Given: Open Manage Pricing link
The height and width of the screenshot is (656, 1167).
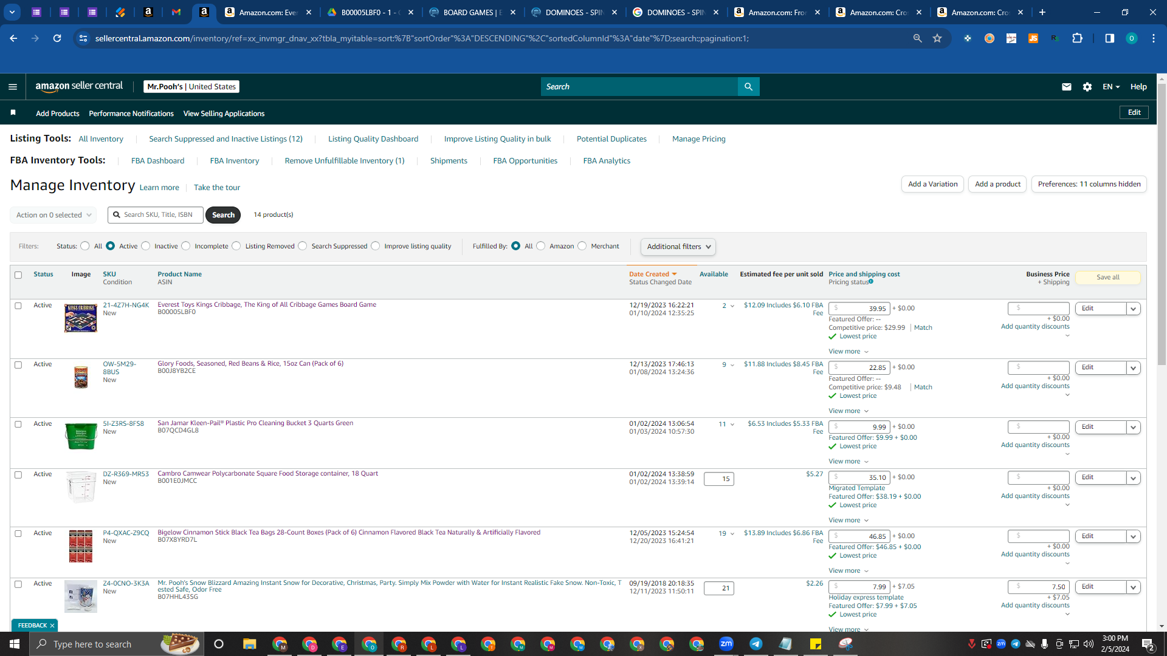Looking at the screenshot, I should point(698,139).
